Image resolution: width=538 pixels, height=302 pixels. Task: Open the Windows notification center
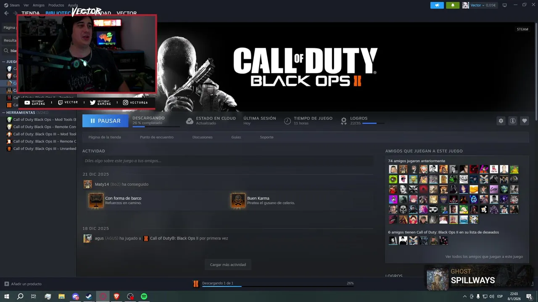(529, 297)
